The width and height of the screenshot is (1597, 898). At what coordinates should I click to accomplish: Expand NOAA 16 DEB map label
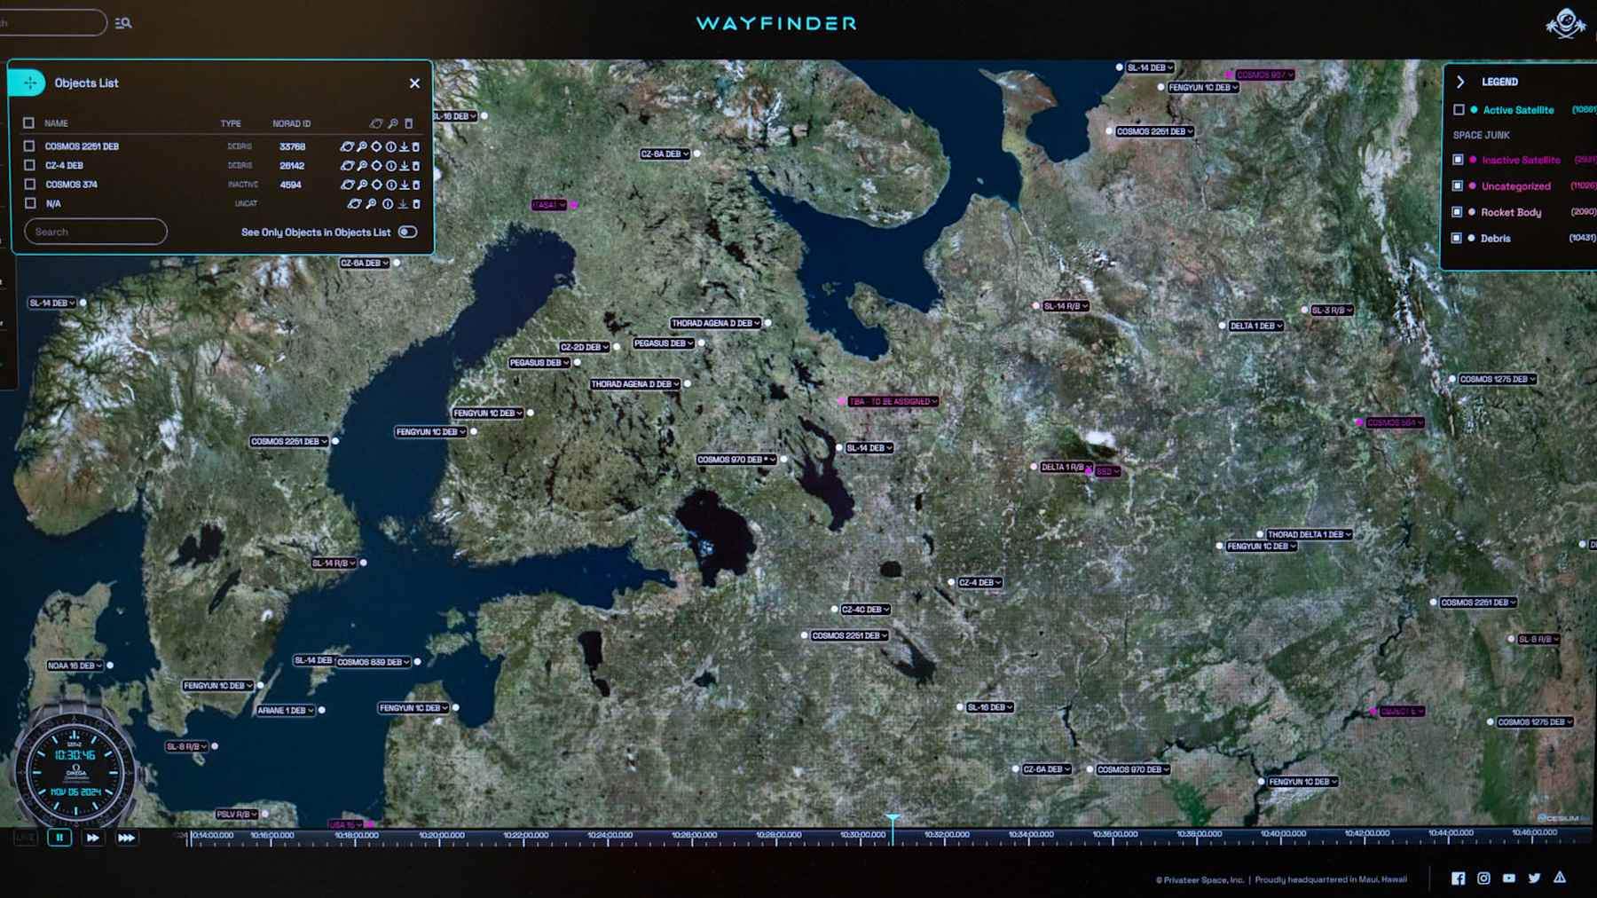click(x=99, y=666)
